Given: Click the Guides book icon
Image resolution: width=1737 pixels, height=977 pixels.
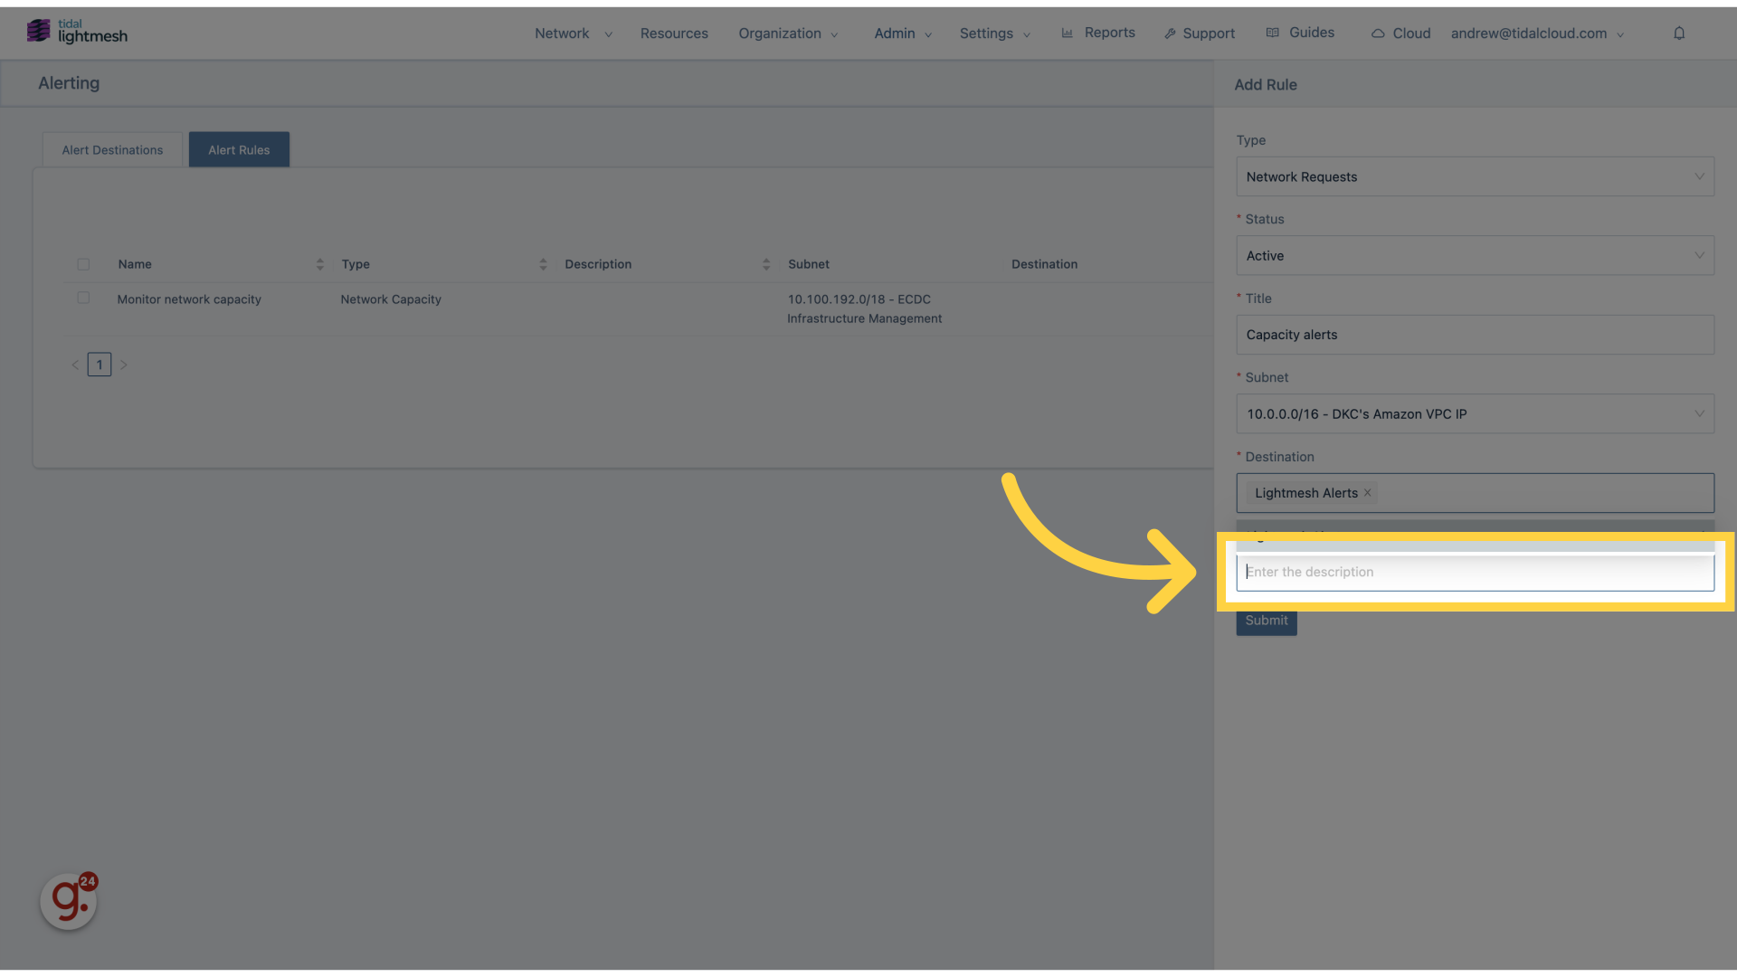Looking at the screenshot, I should (x=1273, y=33).
